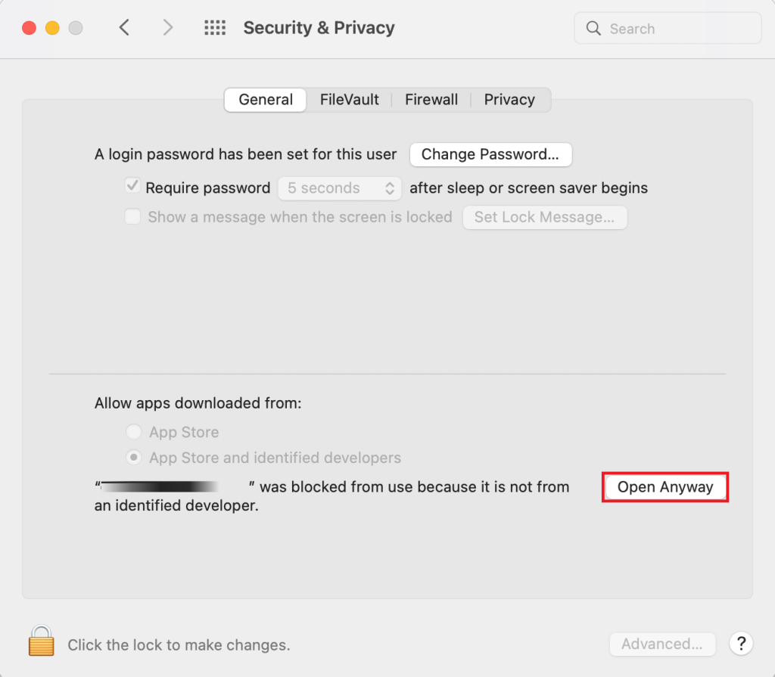Check Show a message when screen is locked
The height and width of the screenshot is (677, 775).
tap(132, 216)
